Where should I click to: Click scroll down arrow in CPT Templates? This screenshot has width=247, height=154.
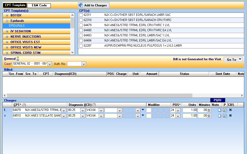[x=73, y=53]
